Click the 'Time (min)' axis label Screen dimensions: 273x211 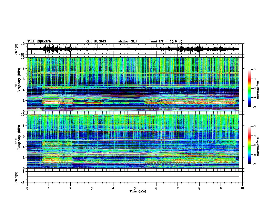138,191
